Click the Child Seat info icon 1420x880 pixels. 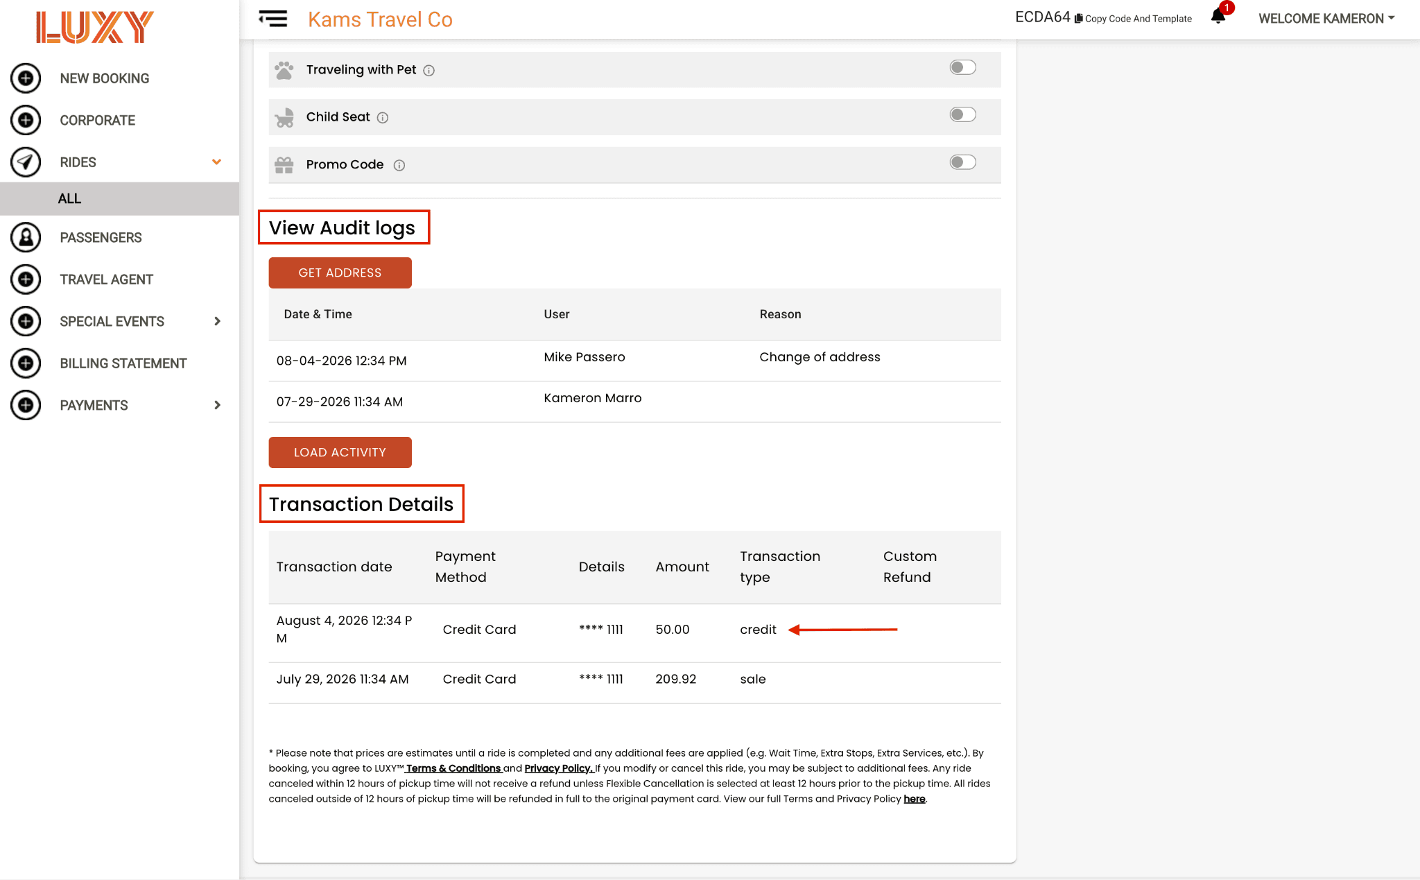(x=383, y=118)
